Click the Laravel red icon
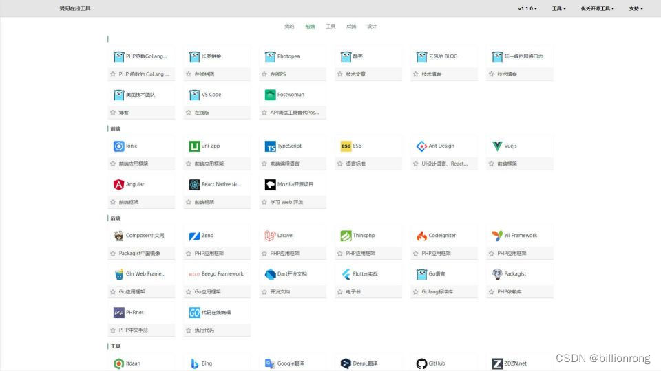 click(x=270, y=236)
